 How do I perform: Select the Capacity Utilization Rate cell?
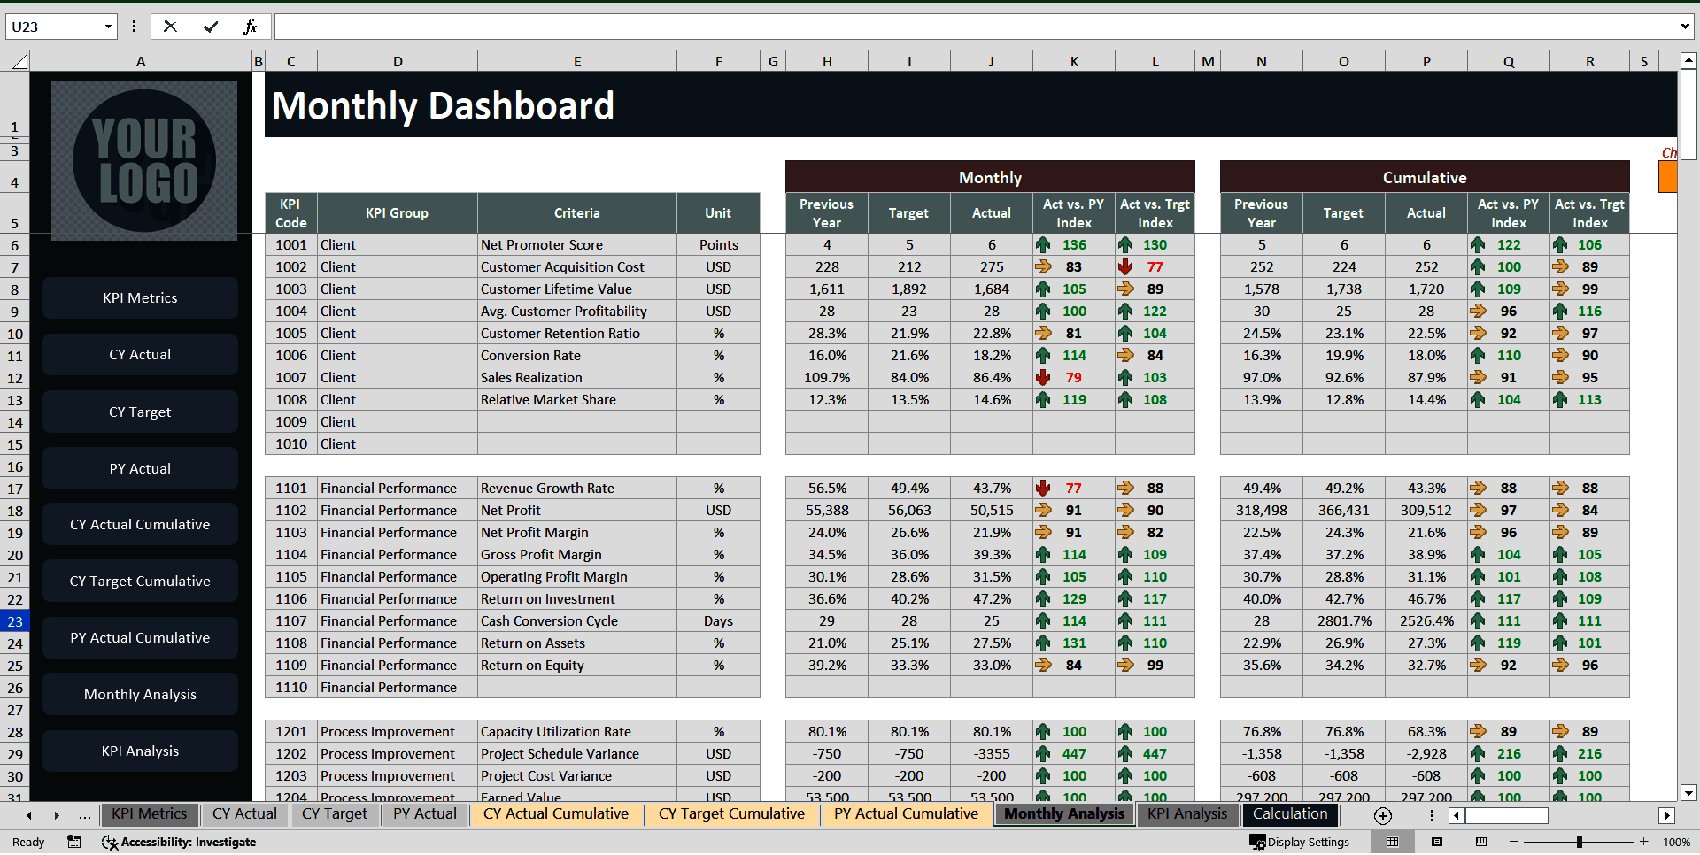point(577,731)
